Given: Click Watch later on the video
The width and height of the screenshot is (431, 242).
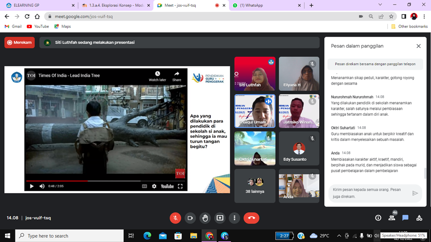Looking at the screenshot, I should 157,76.
